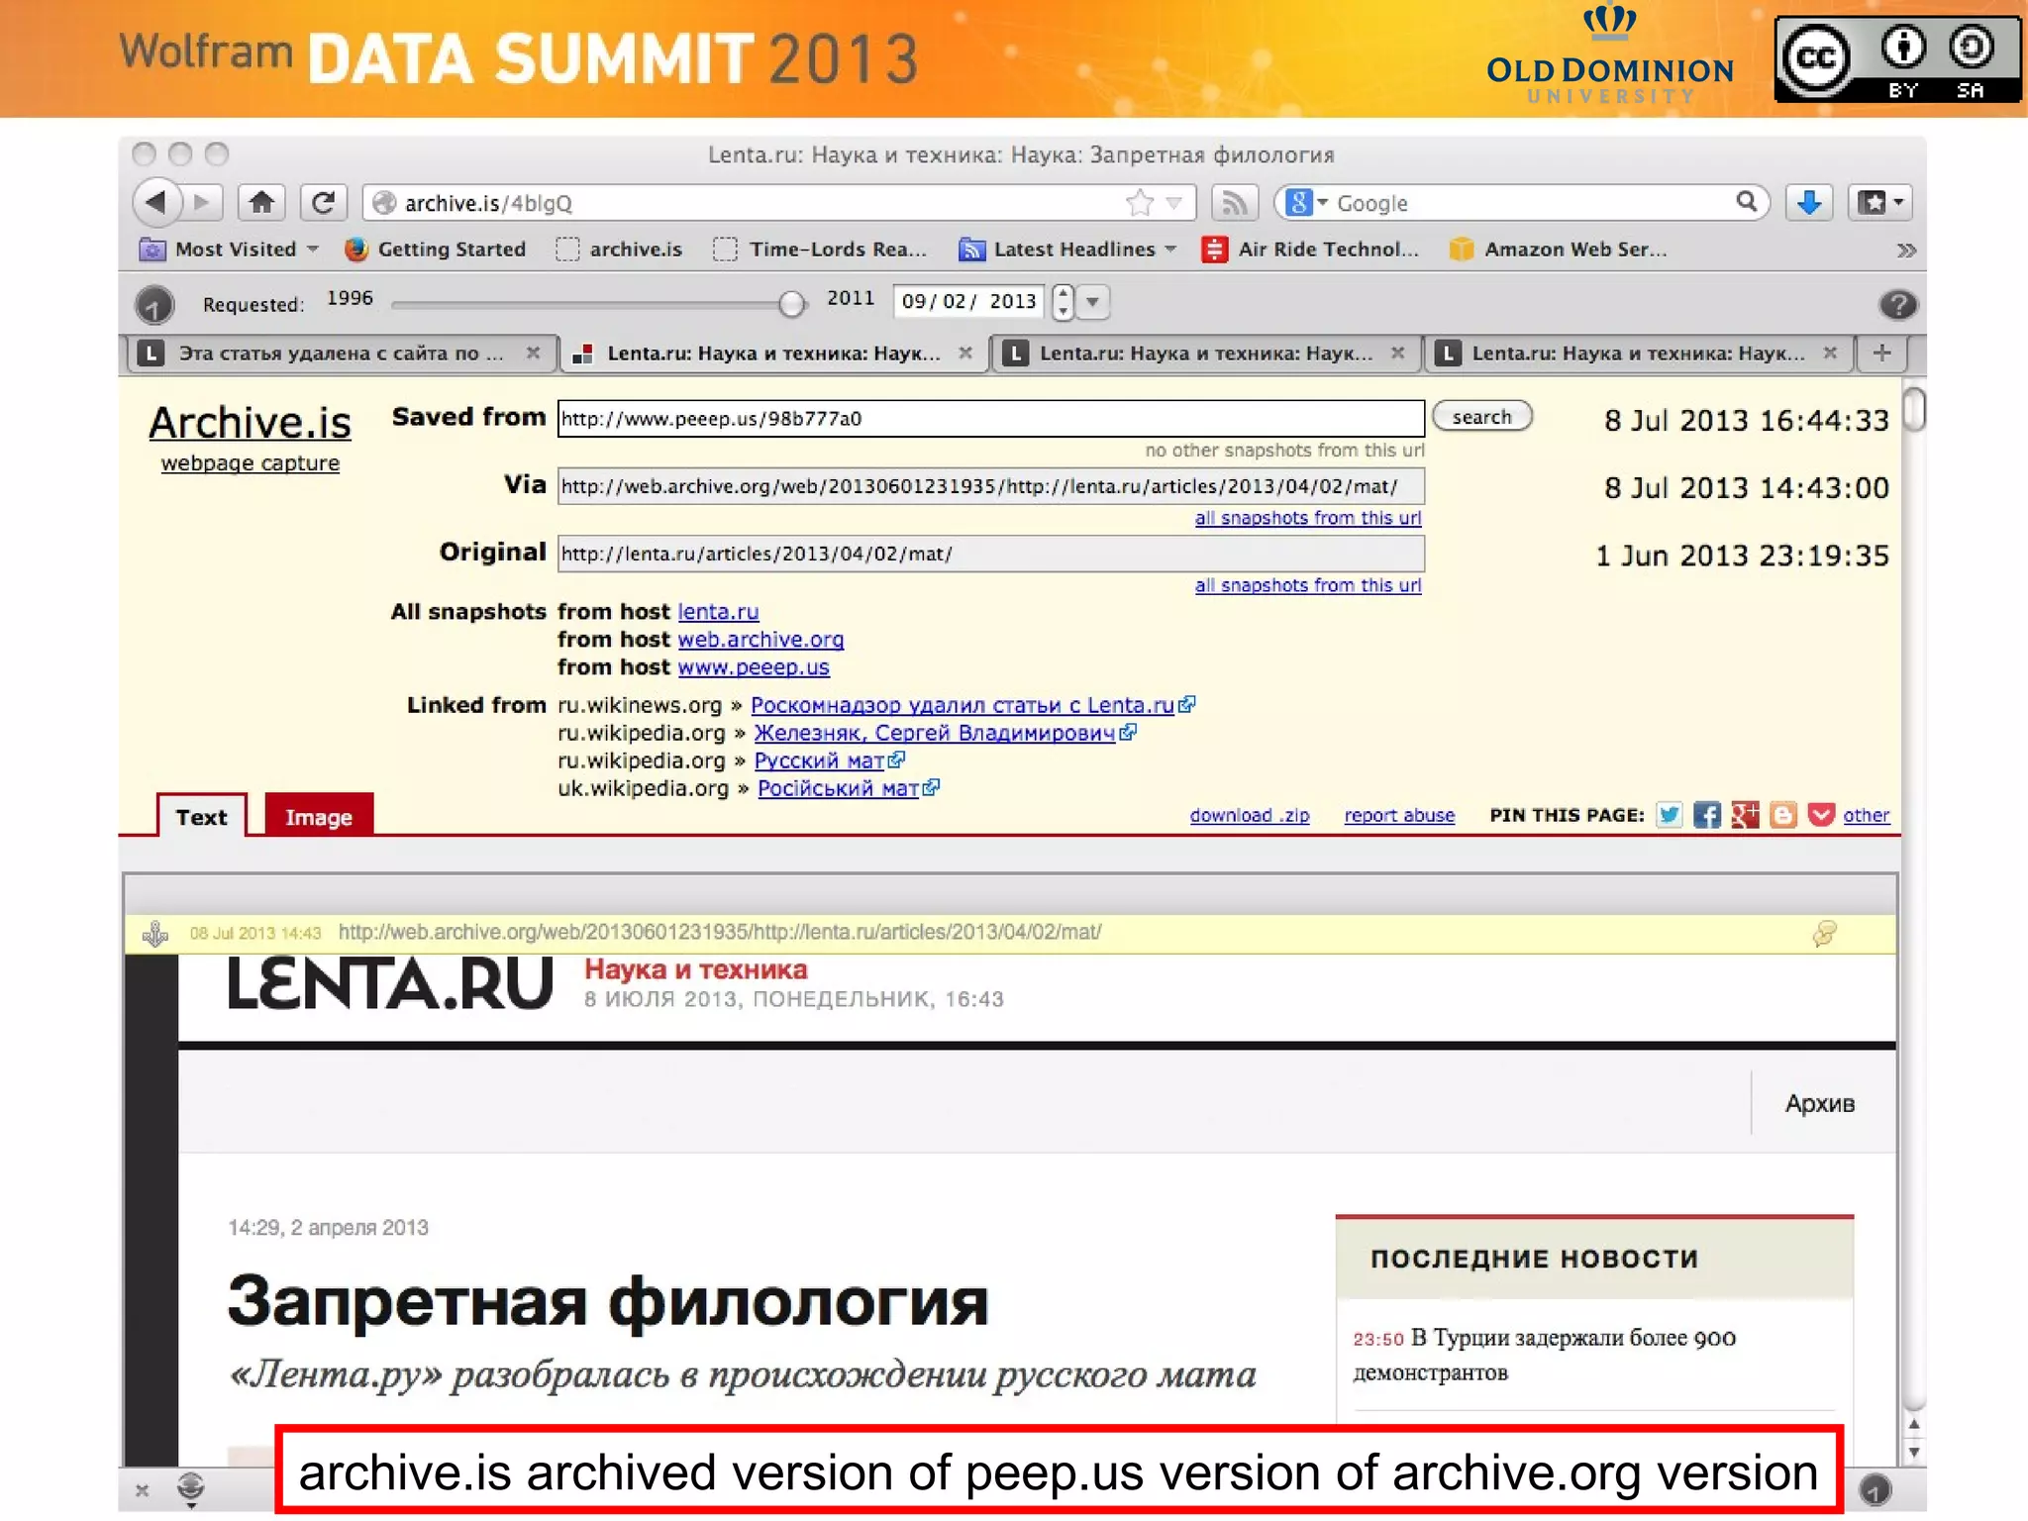Click the year timeline slider handle
2028x1521 pixels.
tap(791, 304)
